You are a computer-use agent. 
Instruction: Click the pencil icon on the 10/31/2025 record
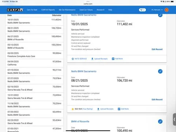[160, 15]
